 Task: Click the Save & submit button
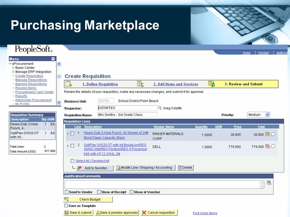click(x=78, y=212)
